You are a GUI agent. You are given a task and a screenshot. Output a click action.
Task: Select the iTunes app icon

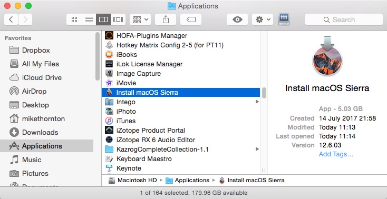pyautogui.click(x=109, y=121)
